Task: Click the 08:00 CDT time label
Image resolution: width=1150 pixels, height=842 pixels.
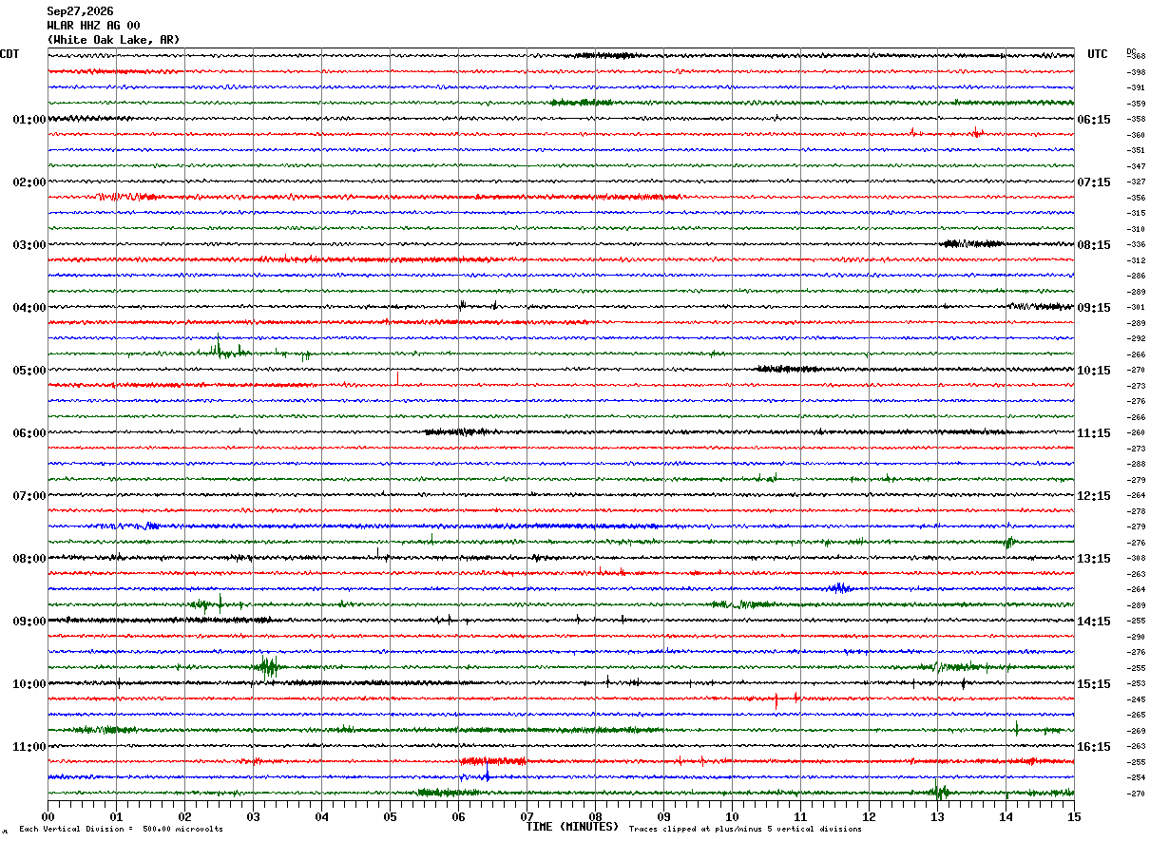Action: 29,559
